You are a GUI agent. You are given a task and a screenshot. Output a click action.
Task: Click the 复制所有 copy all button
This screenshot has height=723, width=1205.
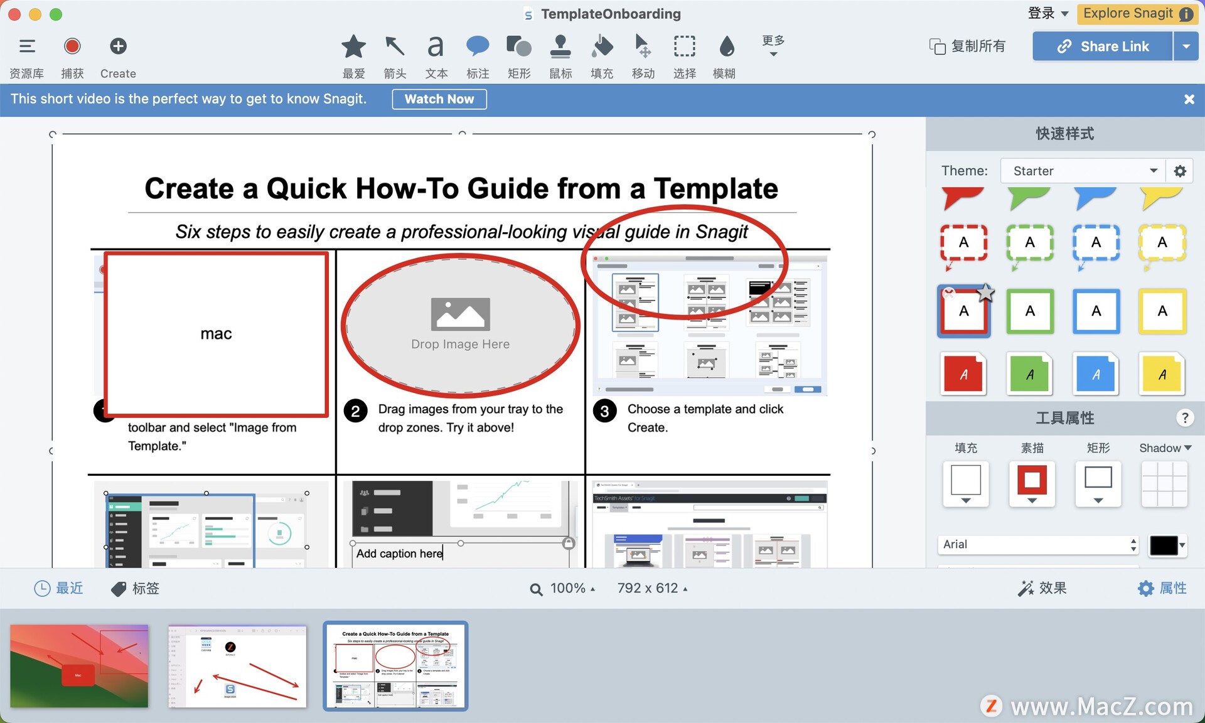coord(967,46)
